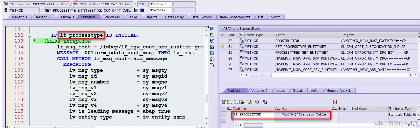Screen dimensions: 420x128
Task: Click the LT_PROCESSTYPE variable name cell
Action: [254, 114]
